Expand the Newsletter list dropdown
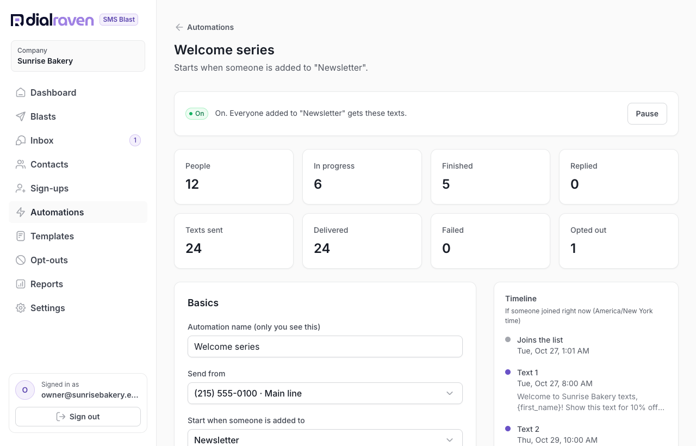 [325, 439]
